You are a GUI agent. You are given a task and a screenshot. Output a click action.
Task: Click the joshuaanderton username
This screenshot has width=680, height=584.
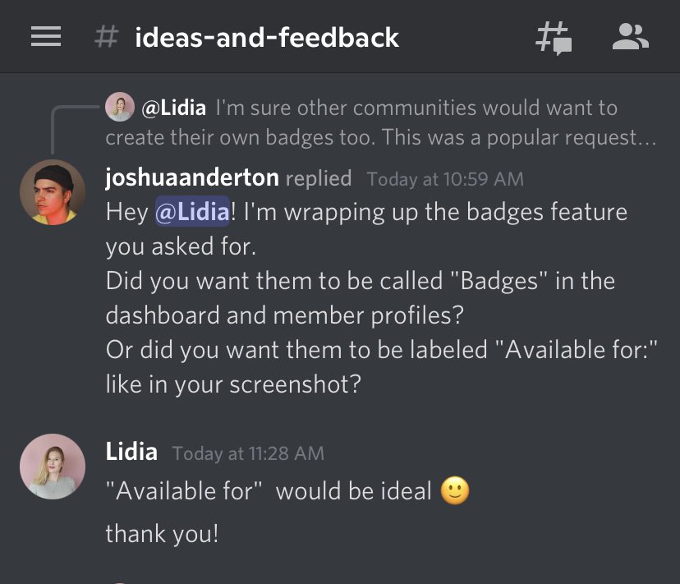pyautogui.click(x=192, y=177)
